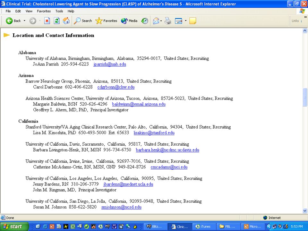Refresh the page with green arrows icon
The height and width of the screenshot is (231, 308).
coord(57,21)
